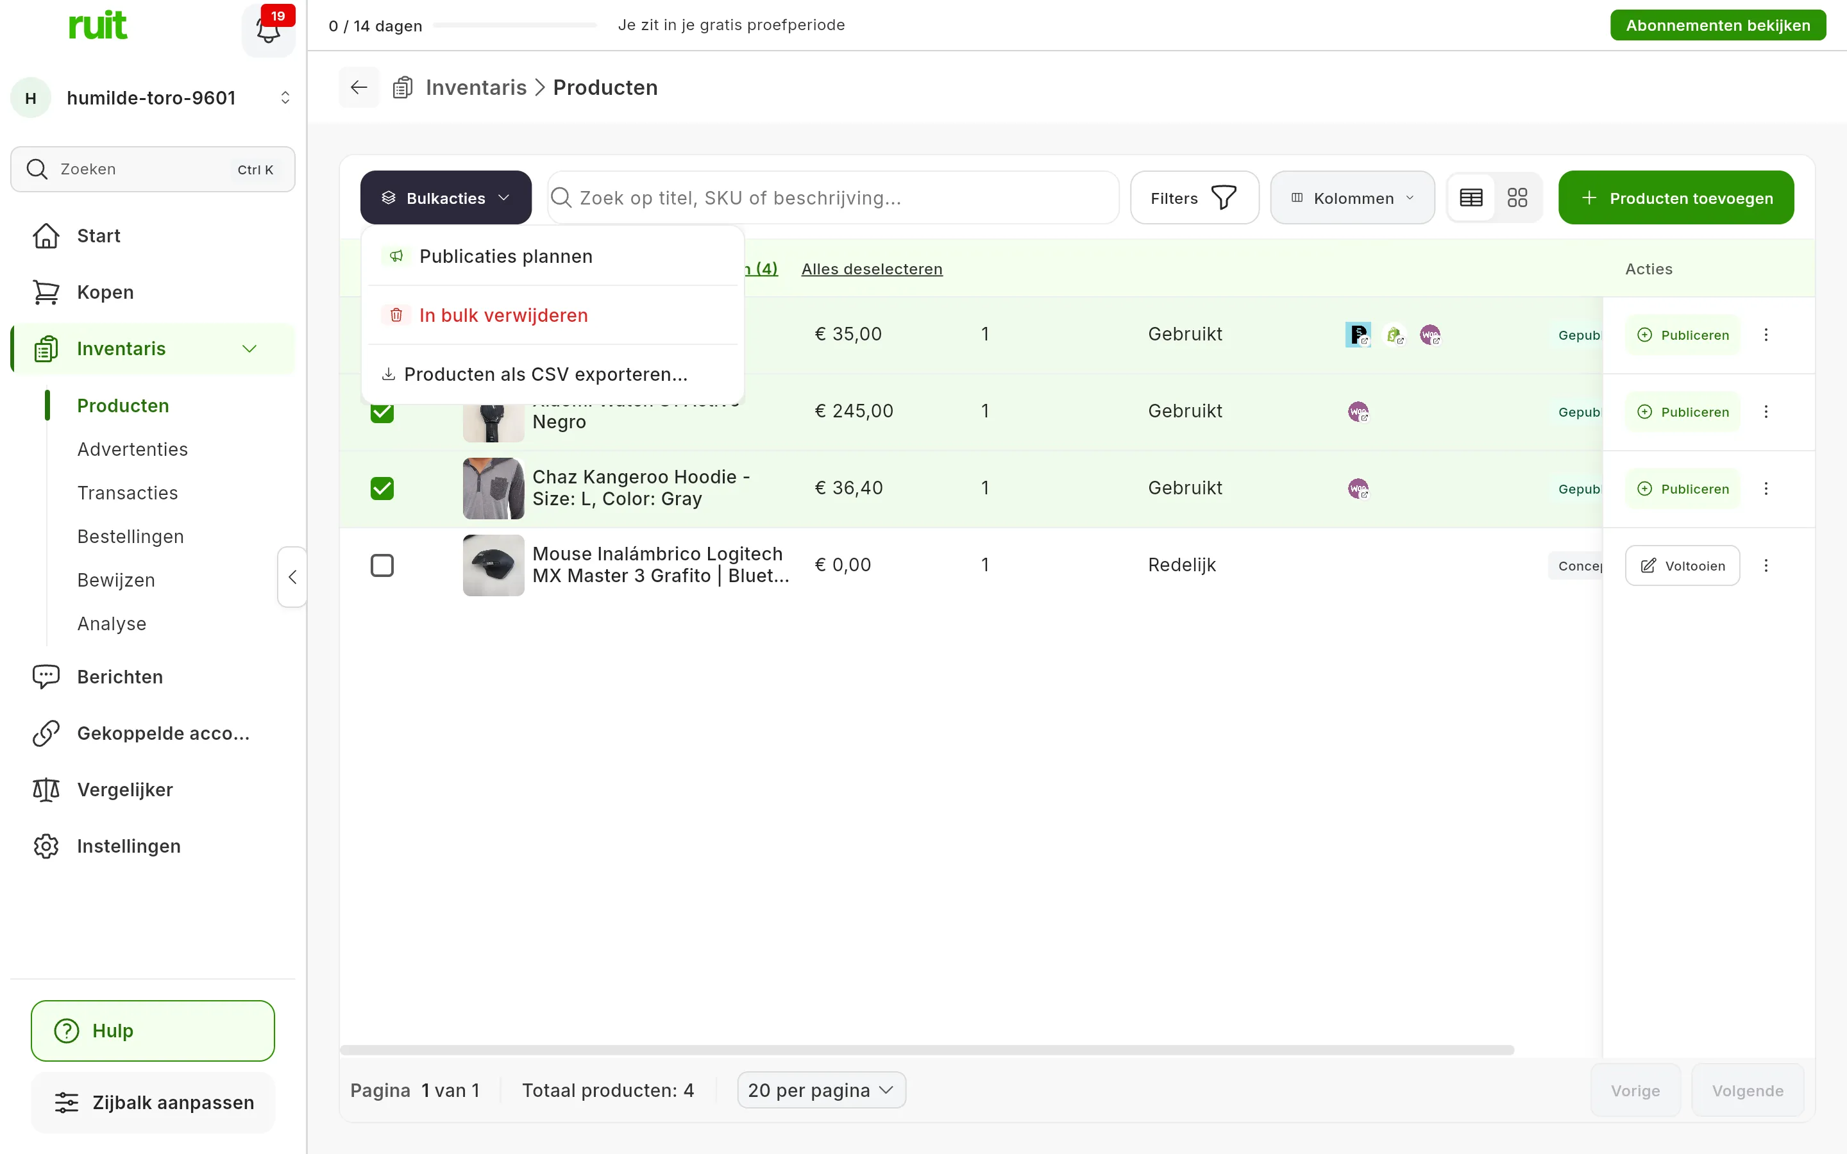1847x1154 pixels.
Task: Open more actions for €245,00 row
Action: (x=1766, y=412)
